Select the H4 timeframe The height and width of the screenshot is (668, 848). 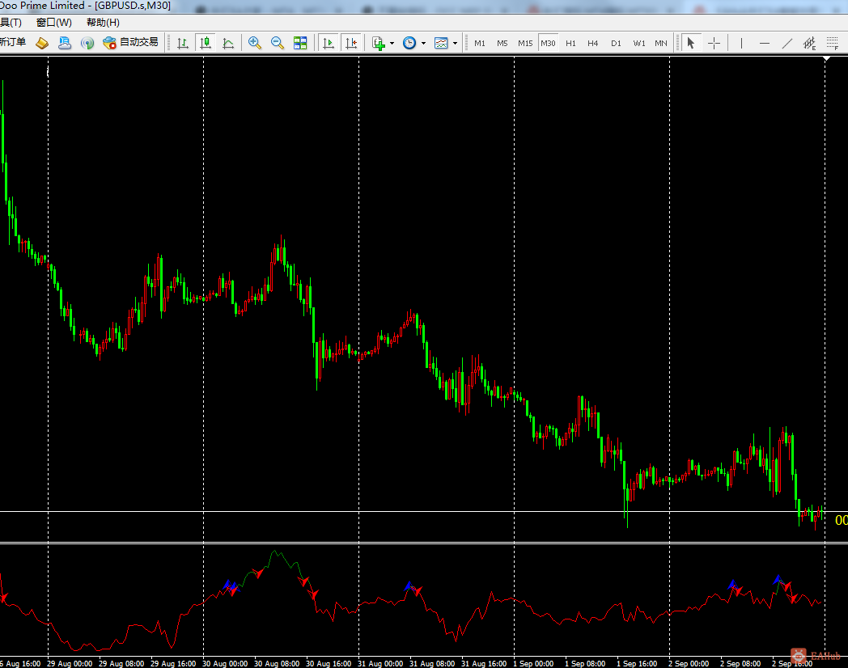(x=593, y=43)
